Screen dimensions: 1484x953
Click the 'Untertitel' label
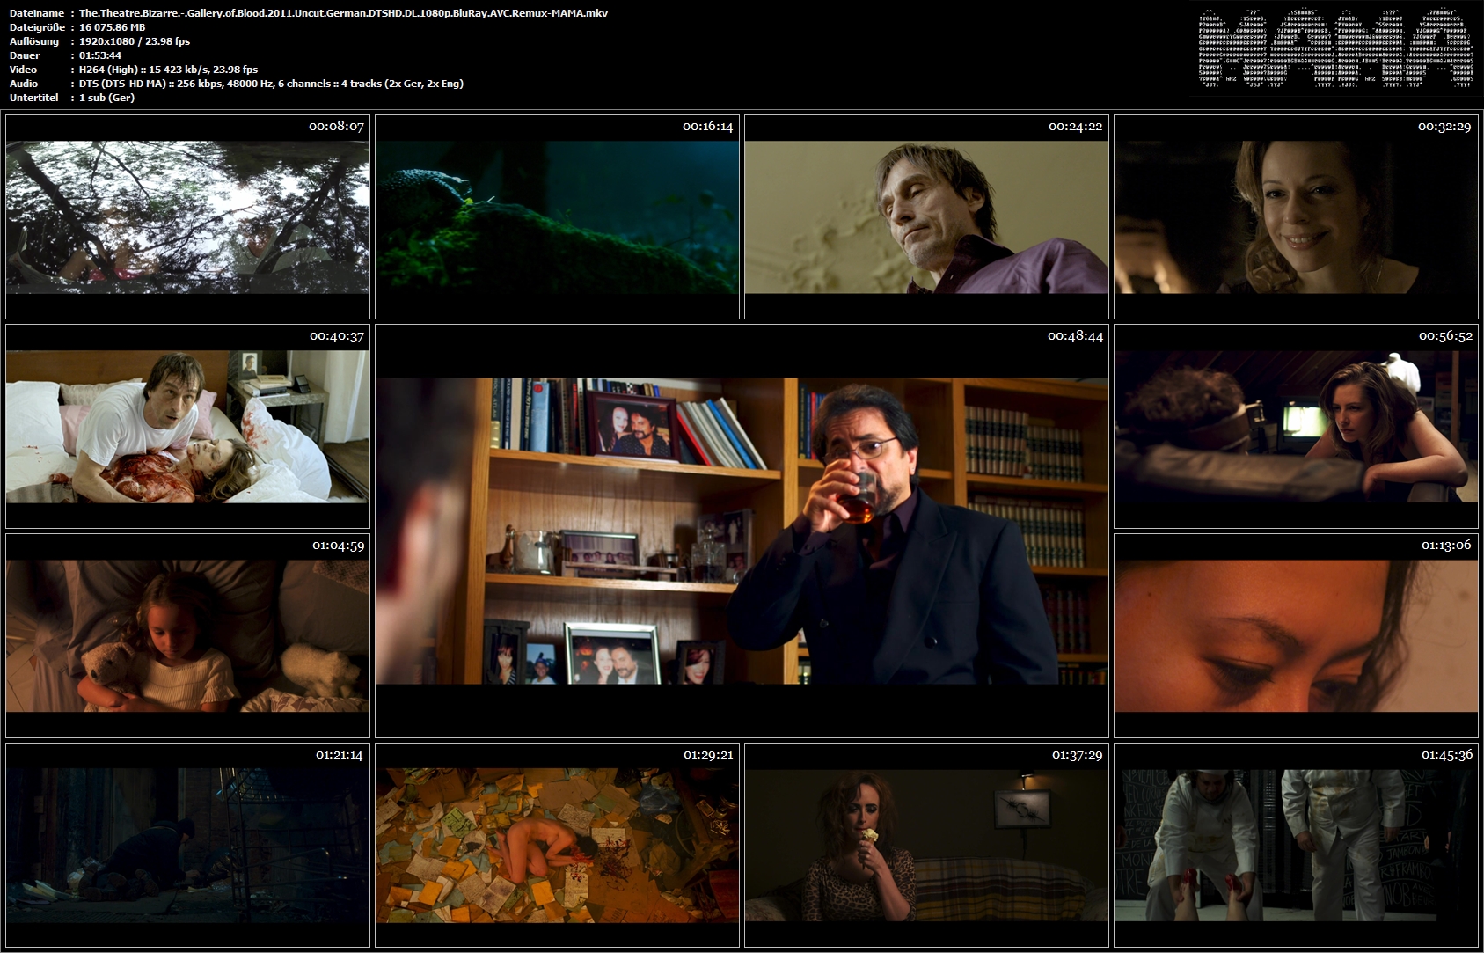34,98
